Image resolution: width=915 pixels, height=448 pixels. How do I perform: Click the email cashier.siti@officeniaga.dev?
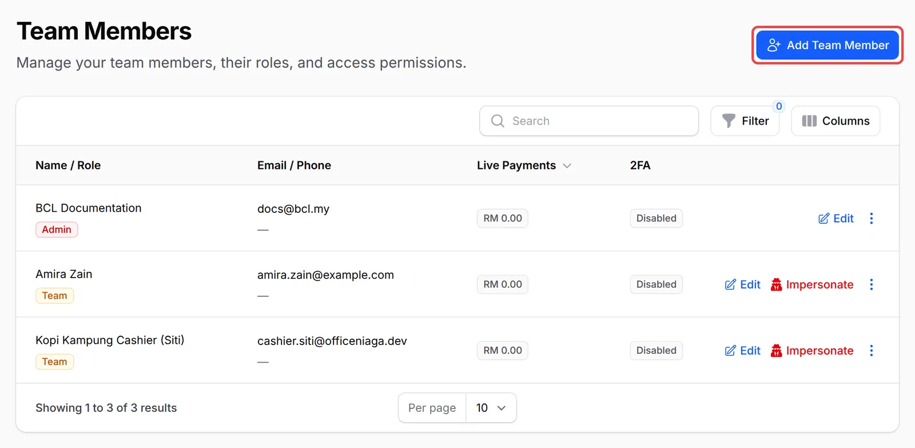tap(332, 341)
